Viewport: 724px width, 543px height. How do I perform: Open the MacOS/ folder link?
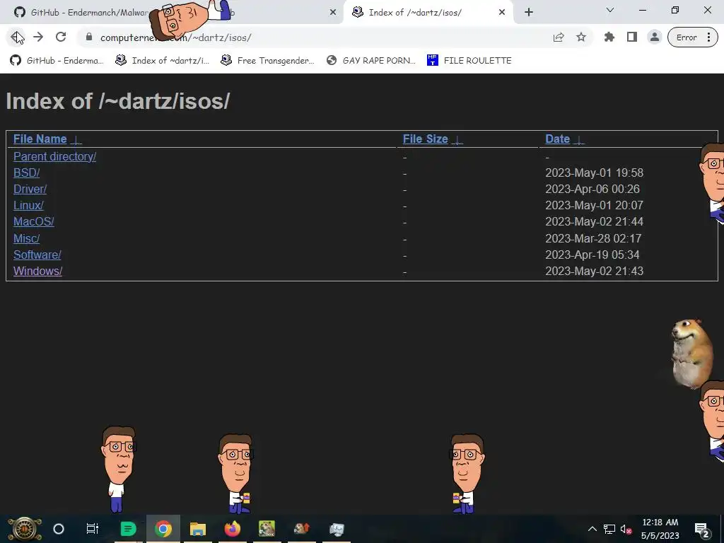[x=34, y=221]
